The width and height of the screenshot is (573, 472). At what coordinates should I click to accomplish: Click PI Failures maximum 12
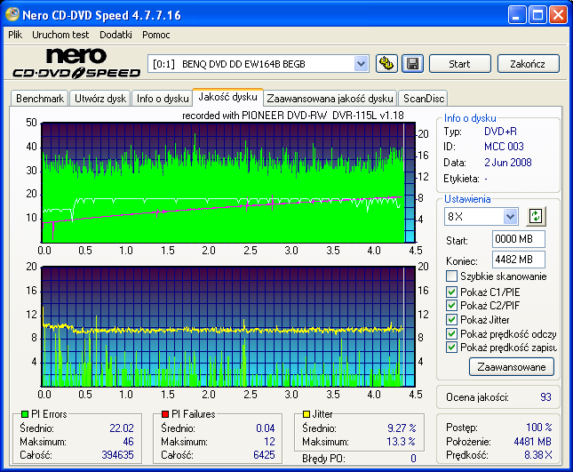269,442
